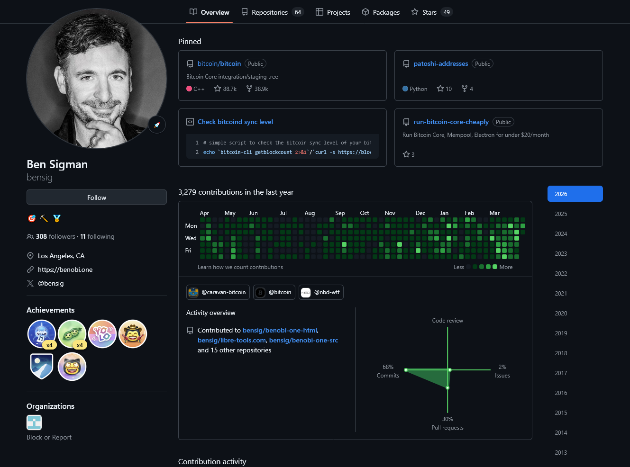630x467 pixels.
Task: Filter activity by @caravan-bitcoin organization
Action: click(218, 292)
